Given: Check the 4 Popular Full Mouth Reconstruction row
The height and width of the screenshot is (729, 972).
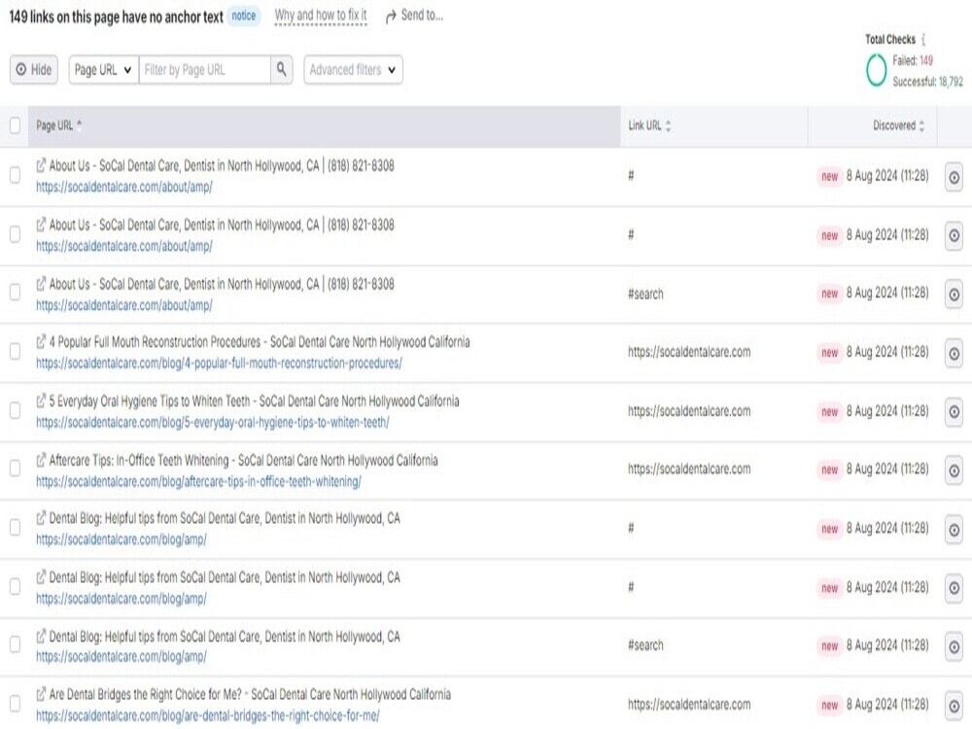Looking at the screenshot, I should 15,352.
